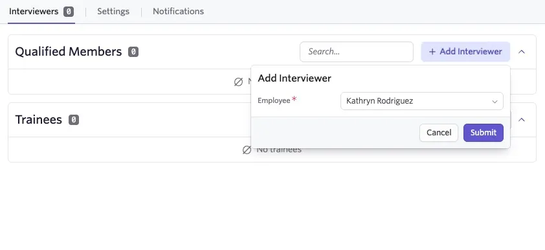The width and height of the screenshot is (545, 250).
Task: Click the + Add Interviewer button
Action: pos(465,52)
